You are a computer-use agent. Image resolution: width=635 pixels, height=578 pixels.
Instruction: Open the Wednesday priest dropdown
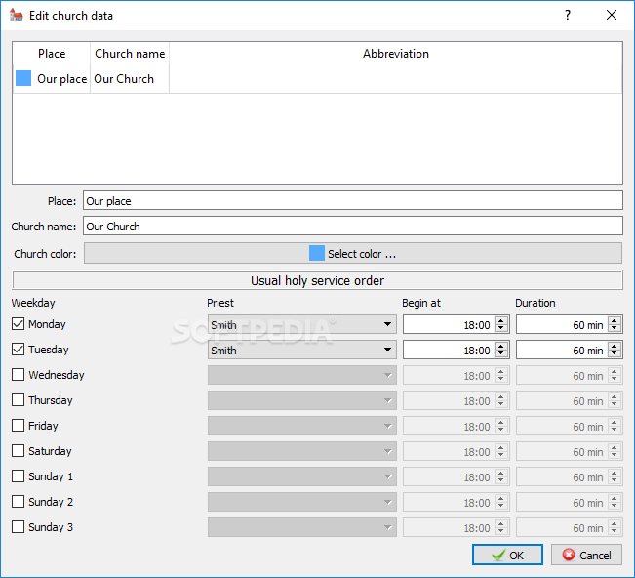point(302,375)
